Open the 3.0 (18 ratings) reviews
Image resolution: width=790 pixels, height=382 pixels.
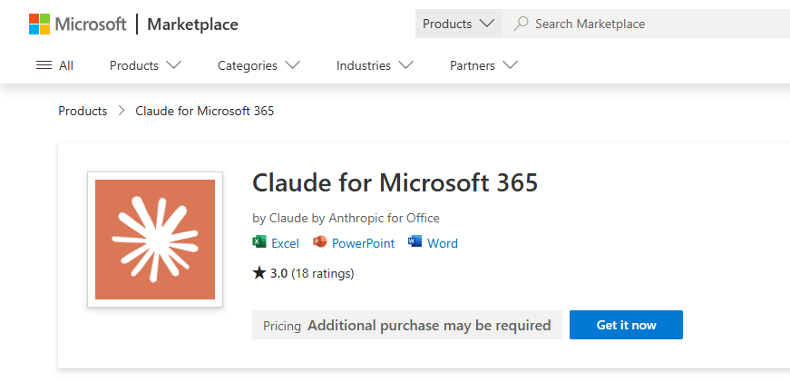303,274
